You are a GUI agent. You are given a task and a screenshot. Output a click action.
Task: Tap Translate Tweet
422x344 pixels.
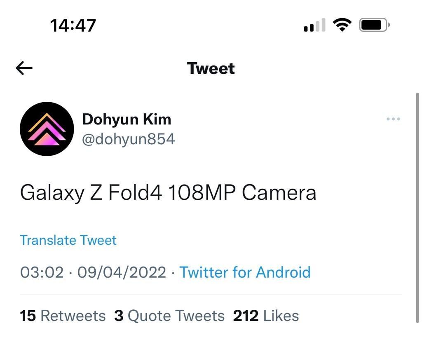68,240
